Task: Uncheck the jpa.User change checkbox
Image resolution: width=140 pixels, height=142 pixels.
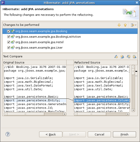Action: tap(9, 48)
